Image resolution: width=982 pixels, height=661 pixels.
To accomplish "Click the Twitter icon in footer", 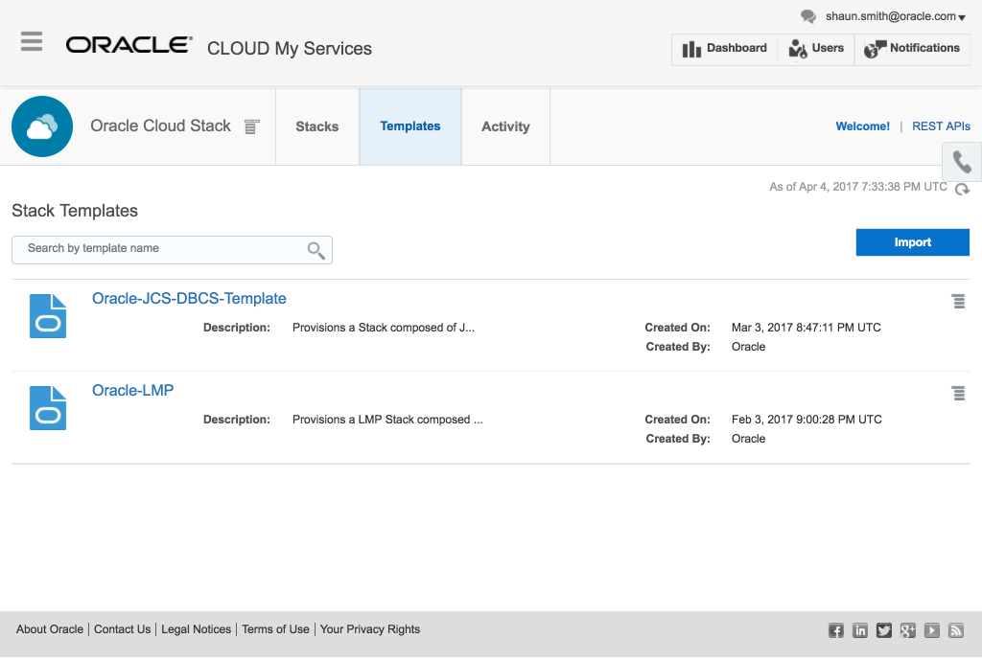I will pos(883,630).
